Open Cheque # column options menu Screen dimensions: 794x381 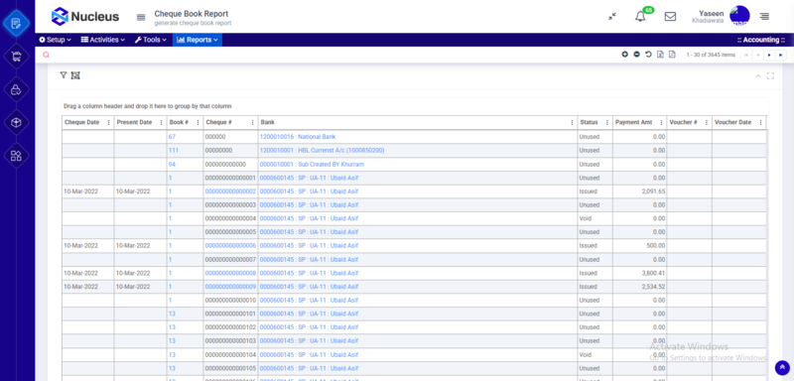[252, 122]
